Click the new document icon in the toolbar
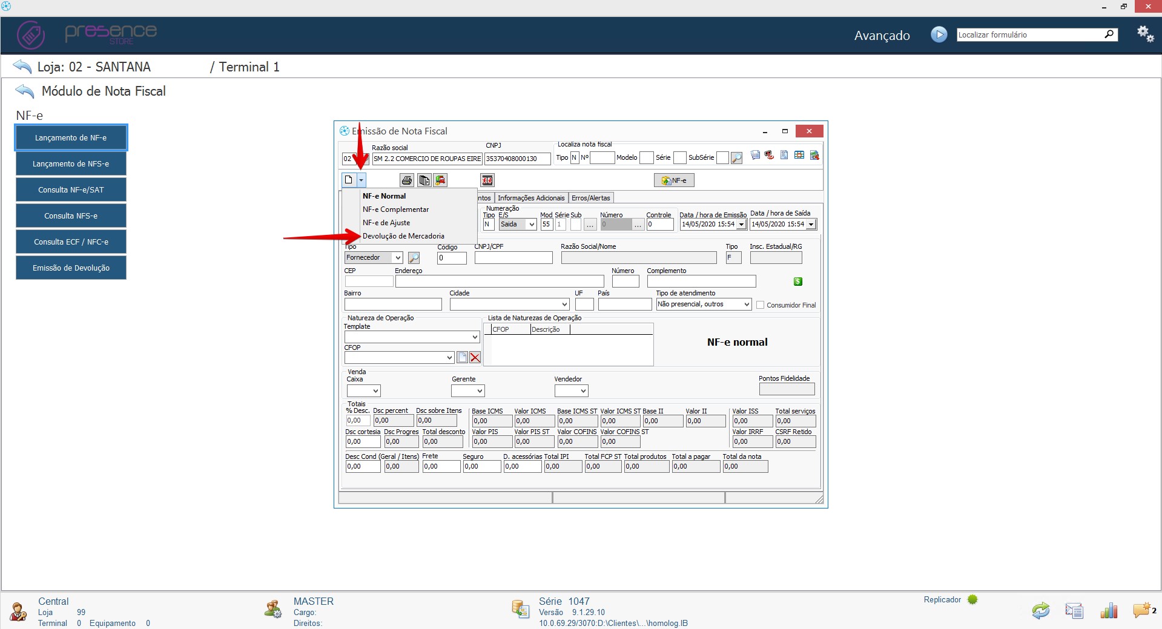The image size is (1162, 629). point(349,180)
